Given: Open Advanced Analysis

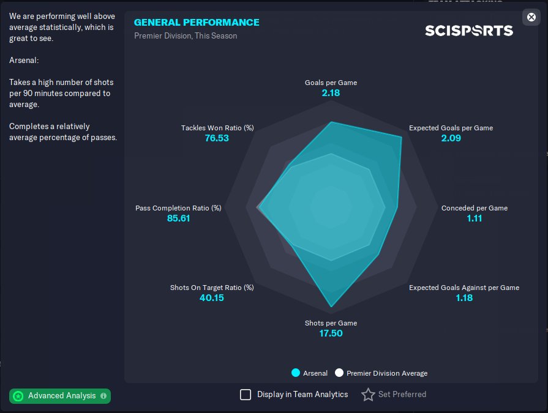Looking at the screenshot, I should 60,396.
